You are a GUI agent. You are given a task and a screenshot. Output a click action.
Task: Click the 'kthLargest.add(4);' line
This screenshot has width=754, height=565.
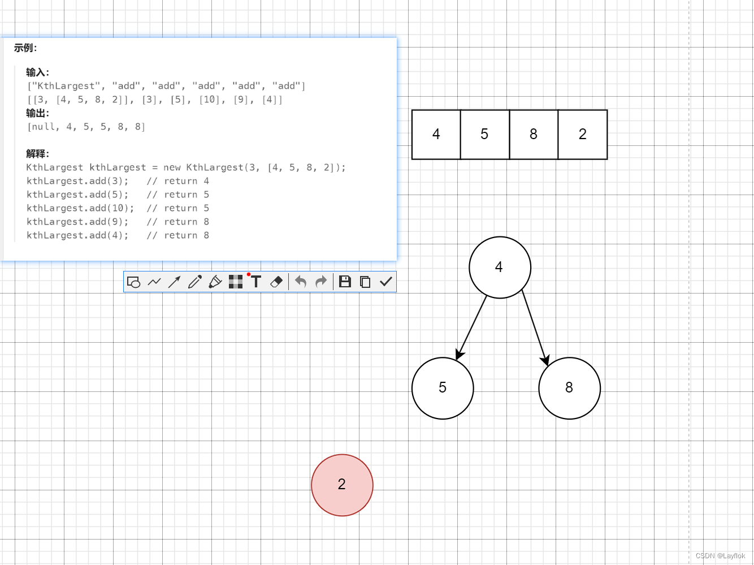click(118, 235)
